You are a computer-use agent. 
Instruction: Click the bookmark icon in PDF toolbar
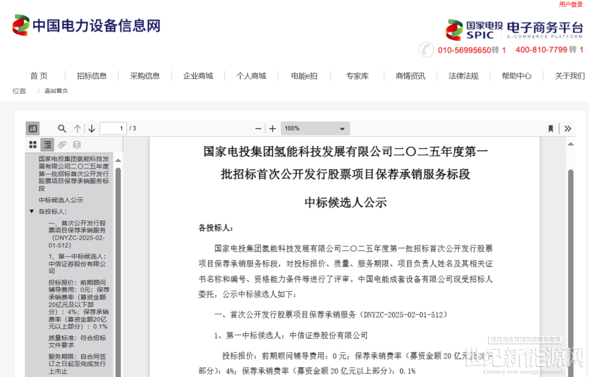coord(551,129)
